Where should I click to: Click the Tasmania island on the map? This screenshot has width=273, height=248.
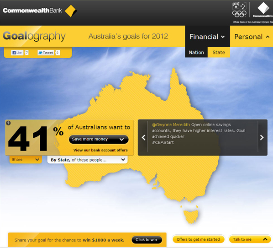pos(191,216)
